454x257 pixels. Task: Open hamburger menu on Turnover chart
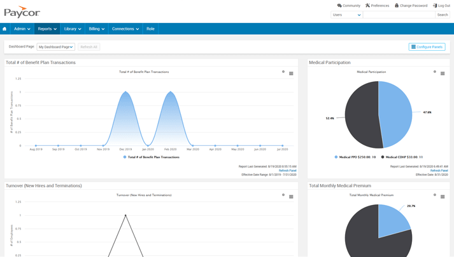(x=291, y=197)
